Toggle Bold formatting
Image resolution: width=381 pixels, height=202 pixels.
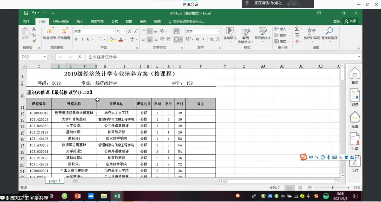[x=76, y=39]
